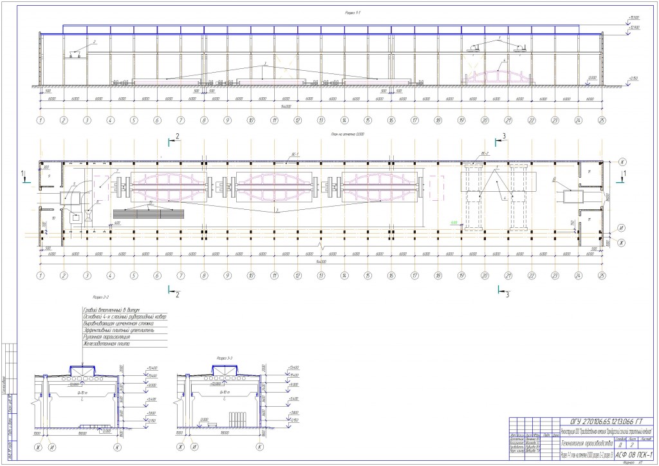Screen dimensions: 659x466
Task: Pick axis bubble 13 under Section 1-1
Action: pyautogui.click(x=321, y=120)
